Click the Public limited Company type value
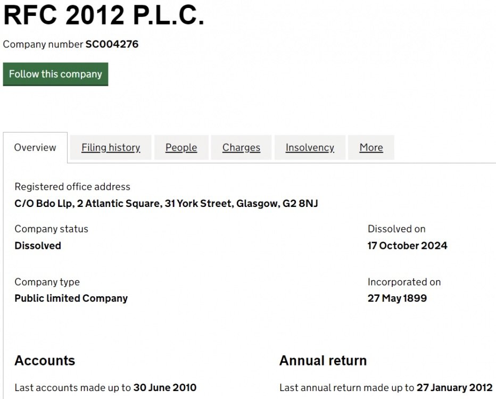Viewport: 496px width, 399px height. coord(71,298)
